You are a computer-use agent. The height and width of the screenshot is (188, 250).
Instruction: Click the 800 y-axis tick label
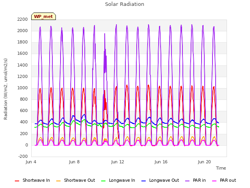coord(24,99)
